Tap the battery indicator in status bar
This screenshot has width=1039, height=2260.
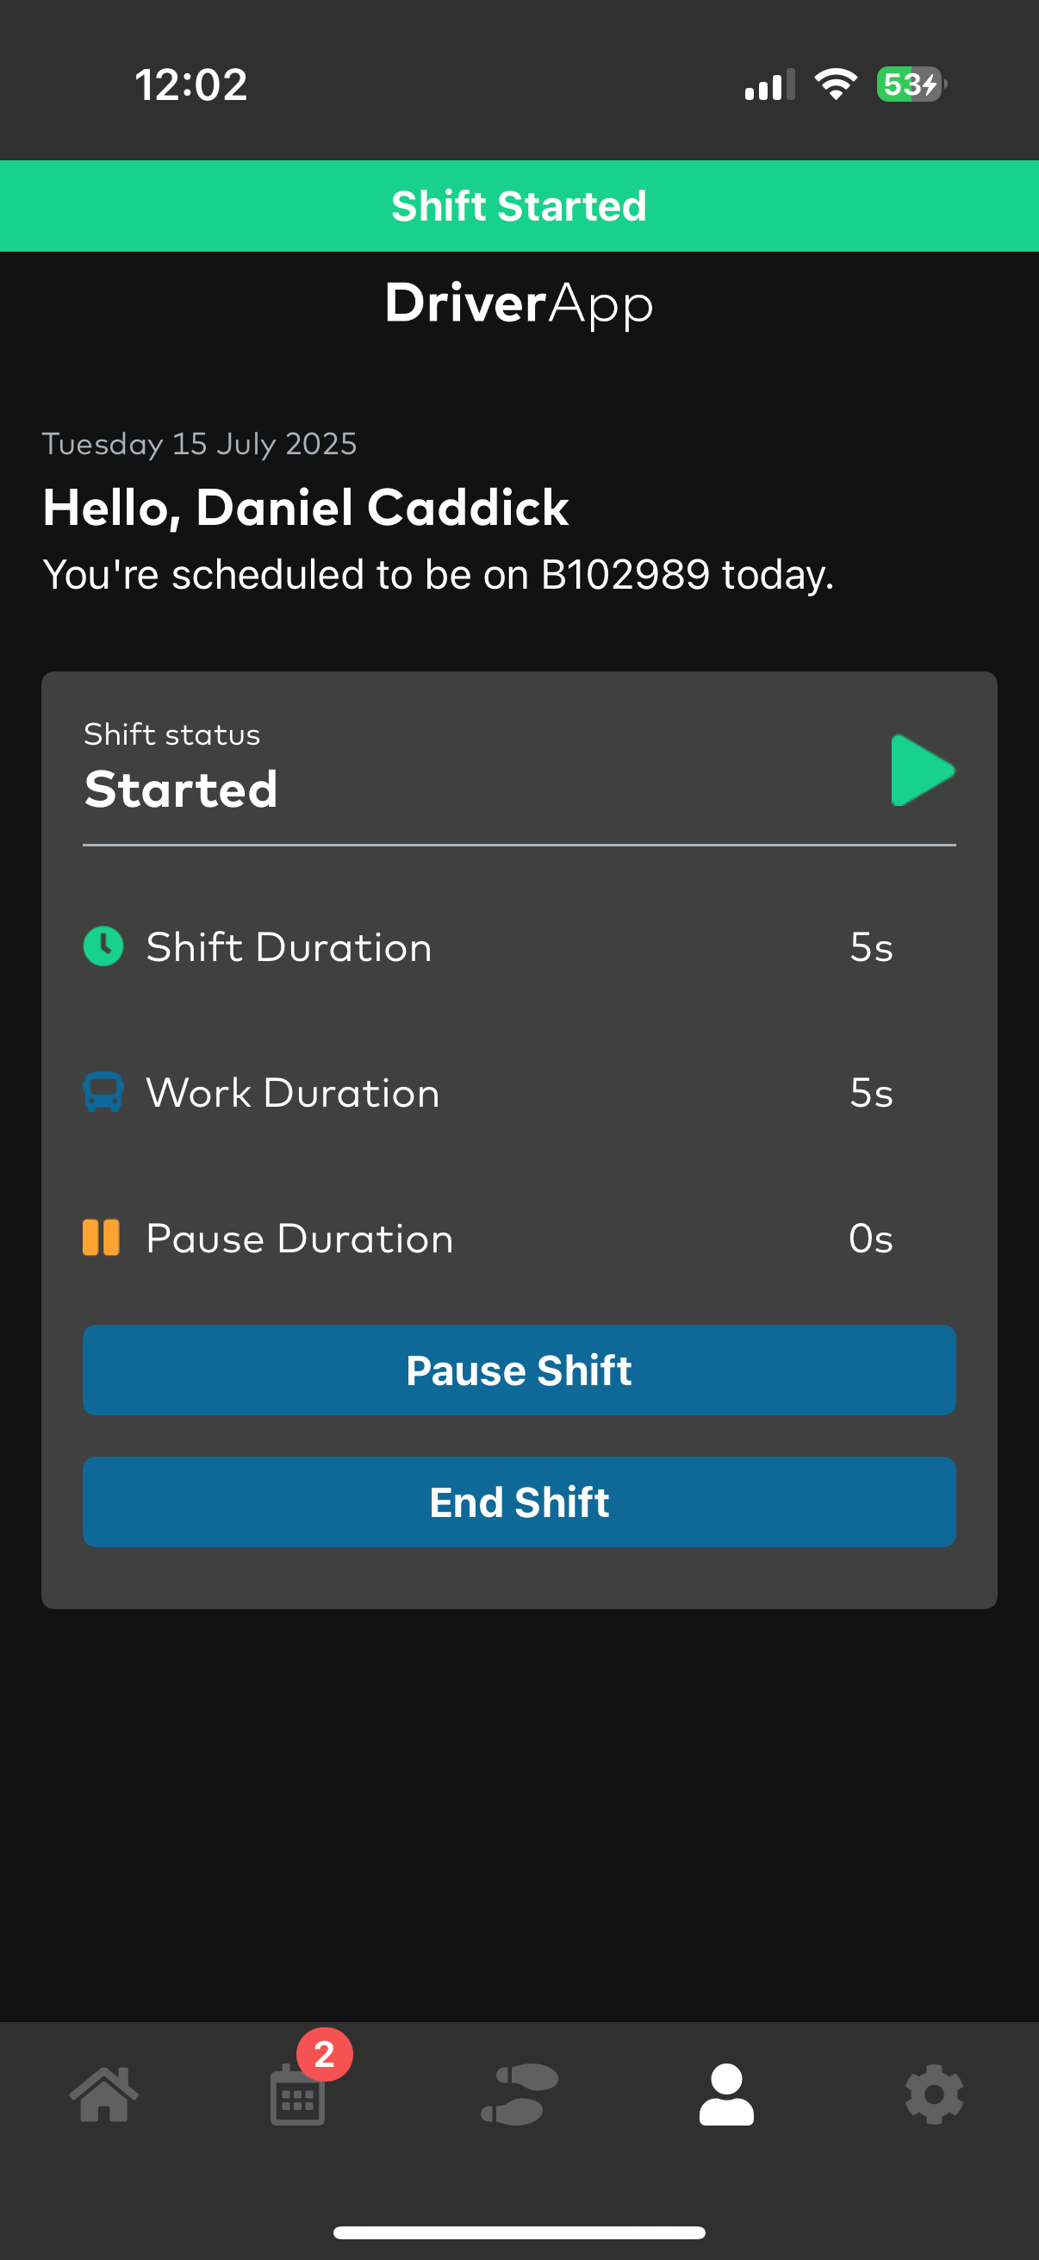point(911,84)
